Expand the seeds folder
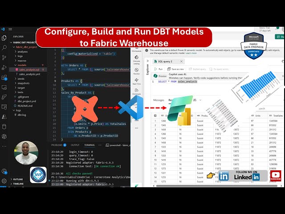 [16, 78]
